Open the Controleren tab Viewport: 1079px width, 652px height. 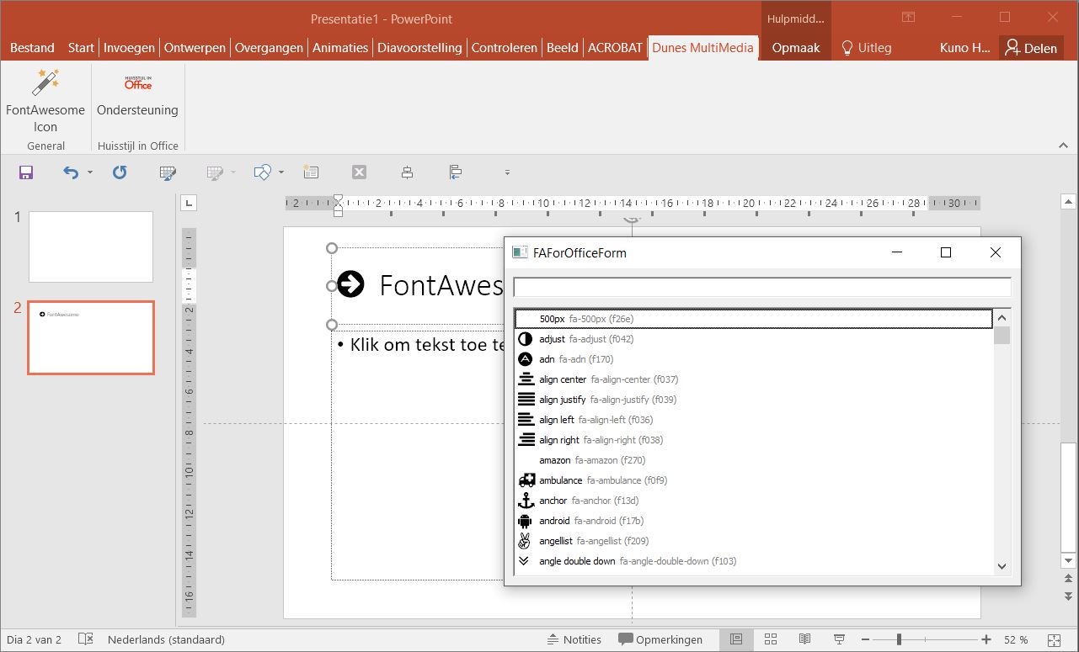click(505, 48)
